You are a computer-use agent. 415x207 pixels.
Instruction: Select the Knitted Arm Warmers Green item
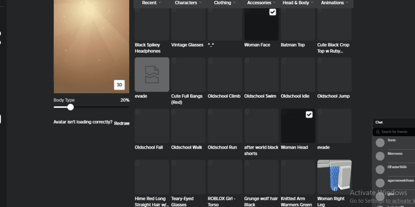[x=298, y=177]
